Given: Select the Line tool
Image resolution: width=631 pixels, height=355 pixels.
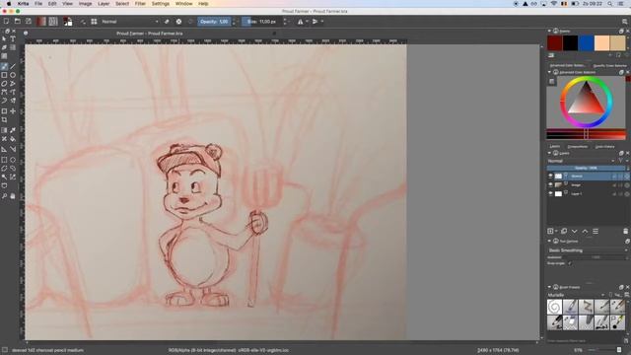Looking at the screenshot, I should [x=13, y=66].
